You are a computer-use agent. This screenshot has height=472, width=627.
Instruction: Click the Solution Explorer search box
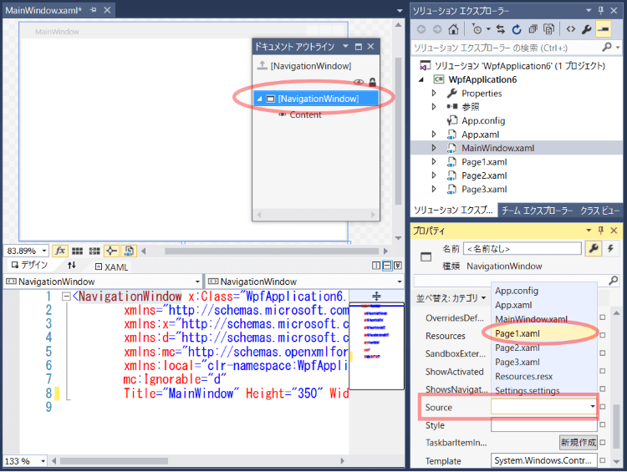(506, 48)
